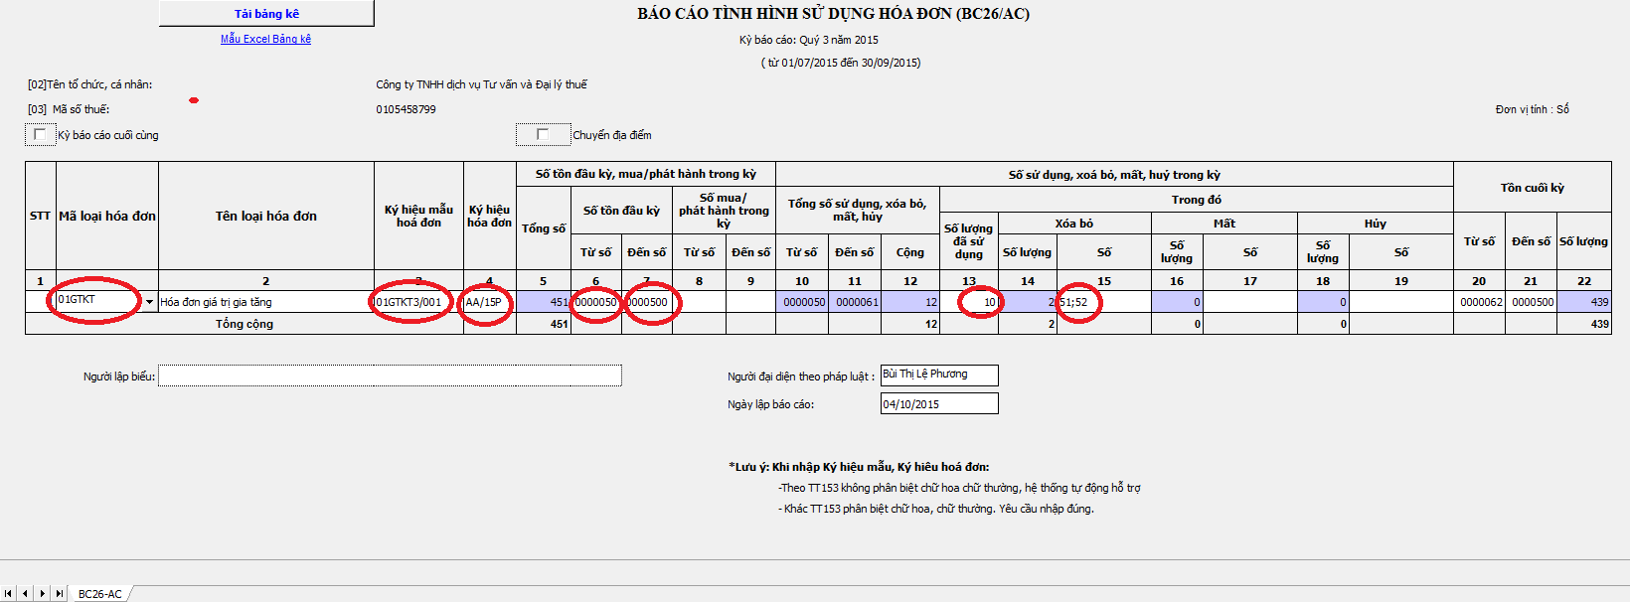Click the 'Người lập biểu' input field
The height and width of the screenshot is (602, 1630).
point(390,376)
